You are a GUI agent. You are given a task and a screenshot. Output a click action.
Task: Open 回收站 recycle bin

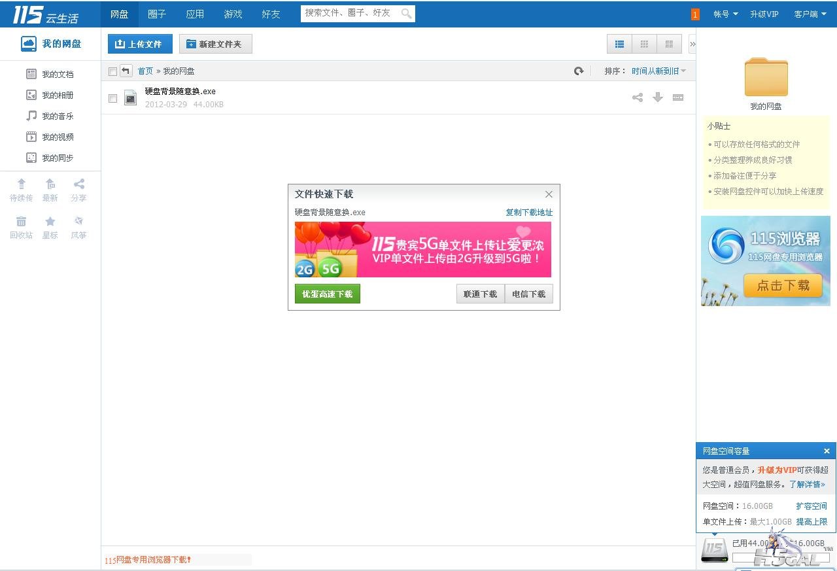click(x=21, y=228)
